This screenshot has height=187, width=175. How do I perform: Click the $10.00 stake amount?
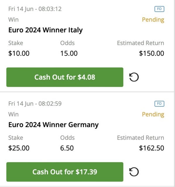(x=19, y=53)
